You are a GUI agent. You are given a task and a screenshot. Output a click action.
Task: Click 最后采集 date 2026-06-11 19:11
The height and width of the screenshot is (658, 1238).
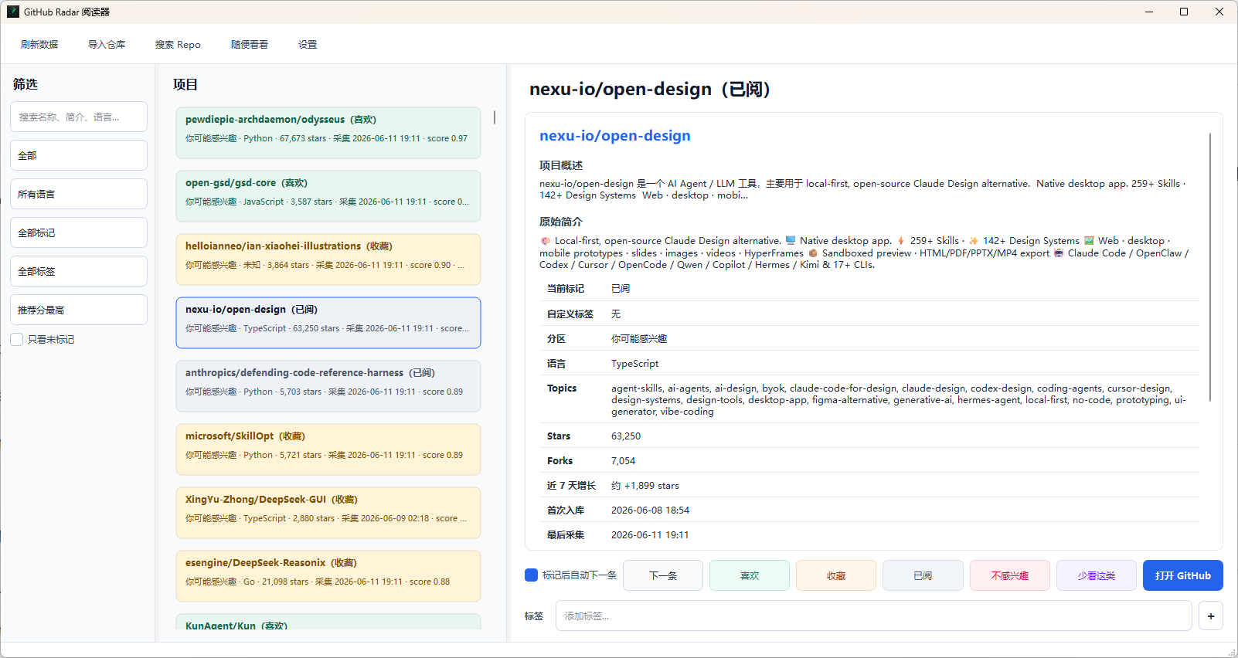point(650,535)
